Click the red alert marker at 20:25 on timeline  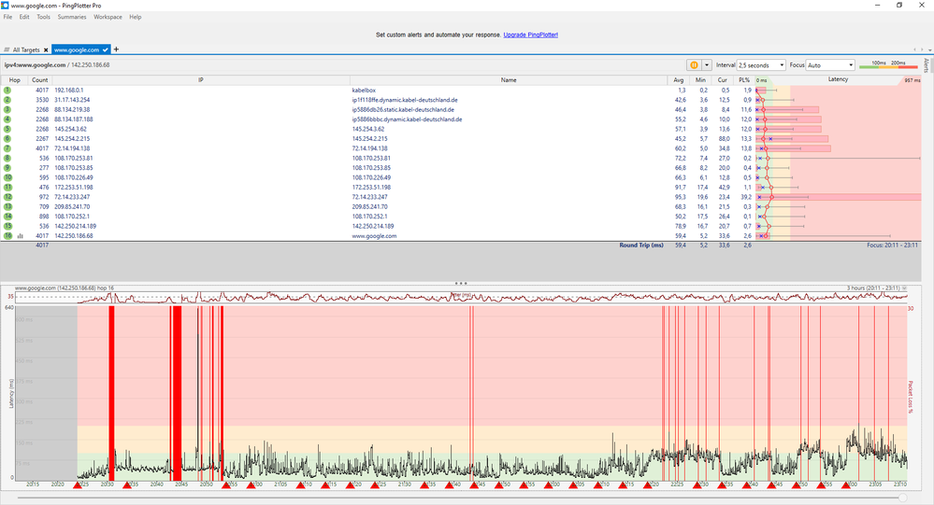[78, 485]
